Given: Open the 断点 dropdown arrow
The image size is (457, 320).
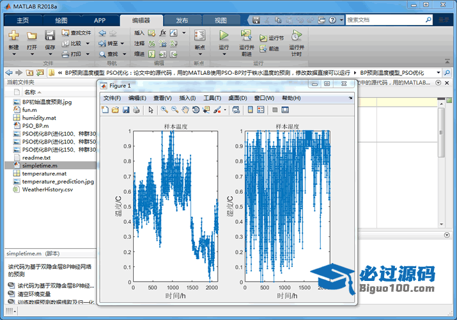Looking at the screenshot, I should [x=200, y=54].
